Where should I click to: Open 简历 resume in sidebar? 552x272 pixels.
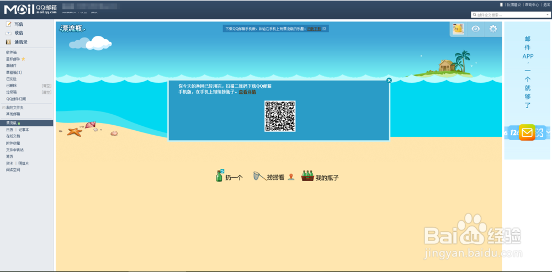point(9,156)
